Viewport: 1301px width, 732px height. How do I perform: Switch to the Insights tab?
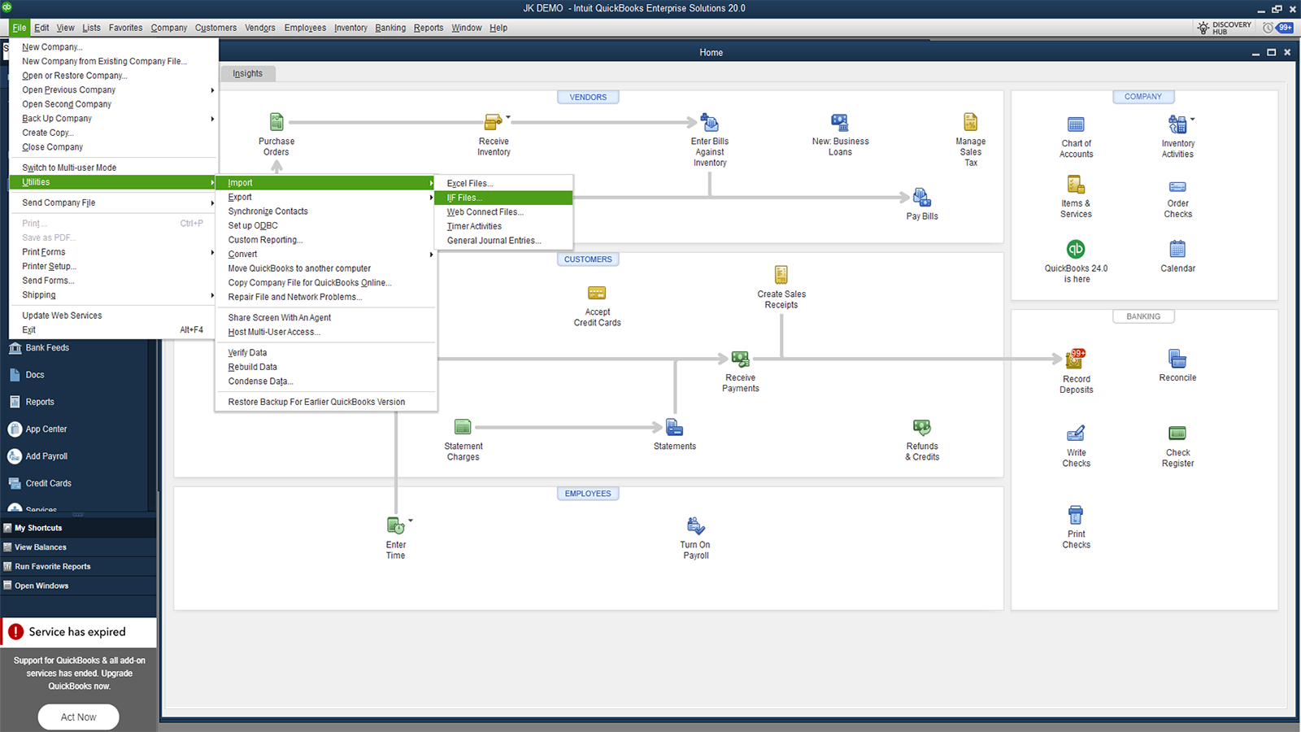point(248,72)
